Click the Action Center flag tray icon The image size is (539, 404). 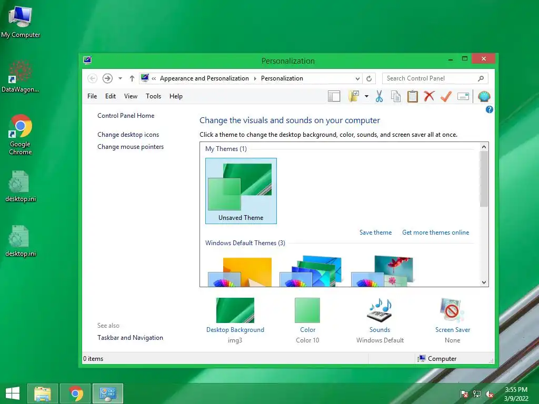pyautogui.click(x=464, y=394)
